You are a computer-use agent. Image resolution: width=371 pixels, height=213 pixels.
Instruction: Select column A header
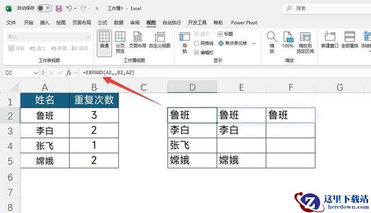pos(45,87)
